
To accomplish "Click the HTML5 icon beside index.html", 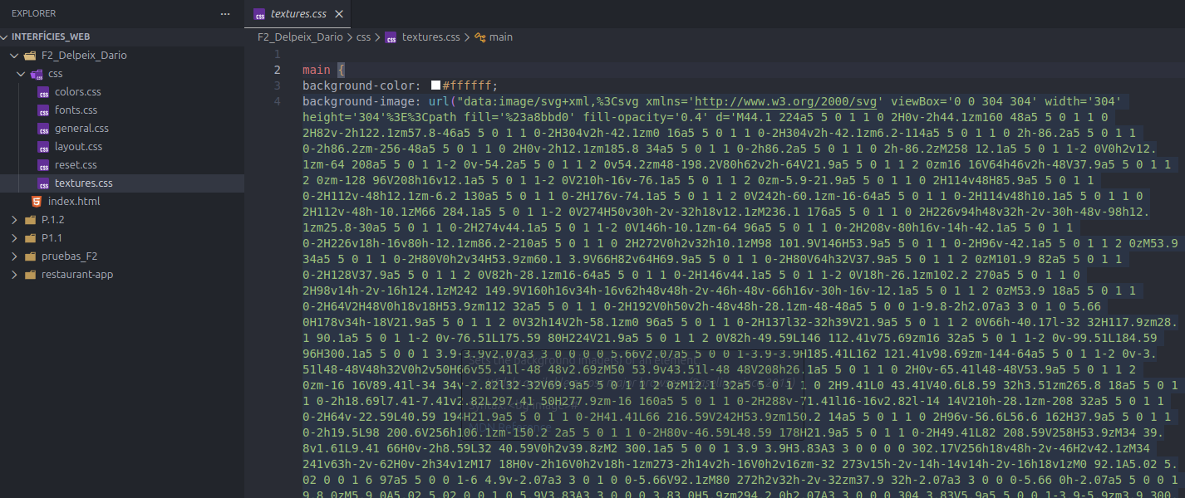I will (x=37, y=202).
